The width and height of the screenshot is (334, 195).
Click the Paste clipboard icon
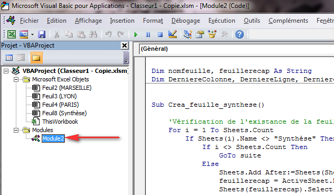(x=81, y=34)
